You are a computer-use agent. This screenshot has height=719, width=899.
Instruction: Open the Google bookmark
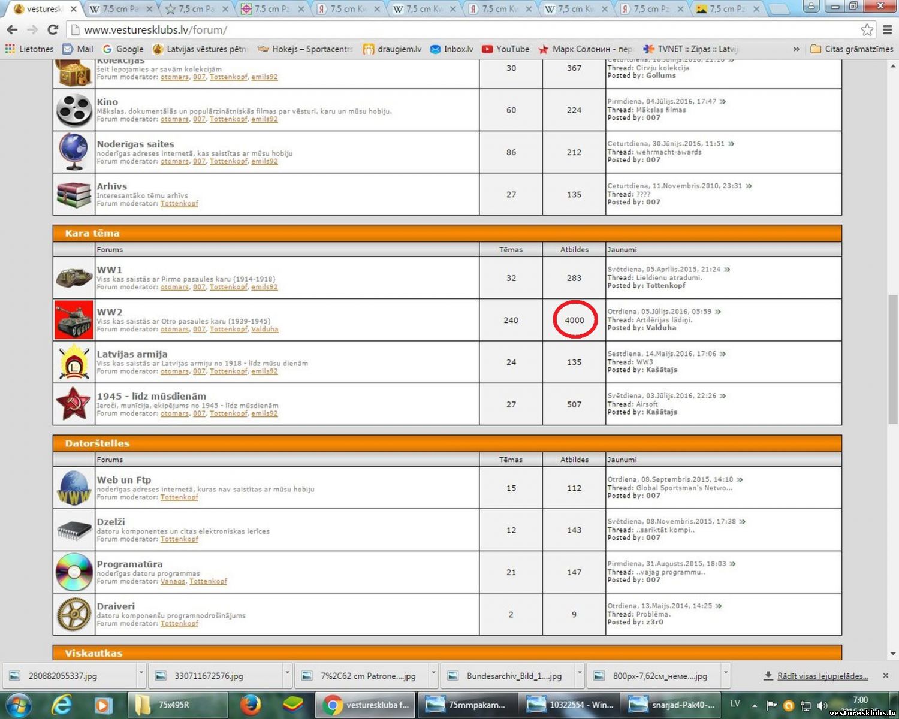[x=123, y=49]
